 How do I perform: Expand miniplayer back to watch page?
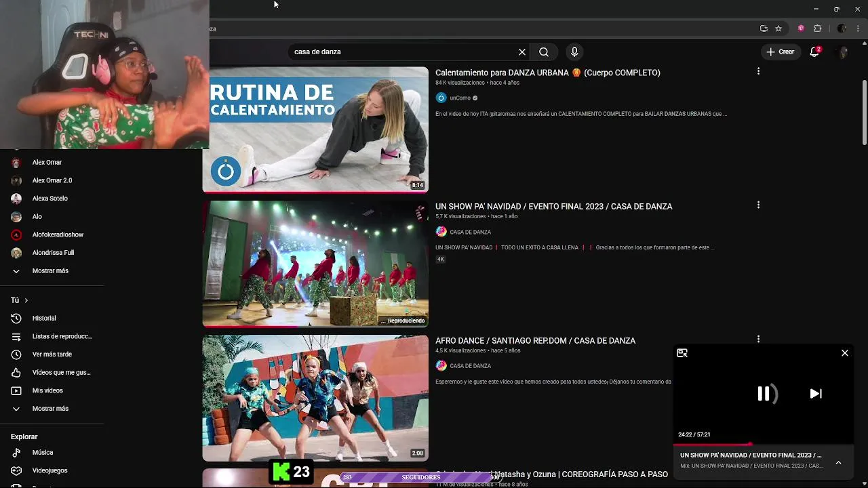tap(682, 353)
